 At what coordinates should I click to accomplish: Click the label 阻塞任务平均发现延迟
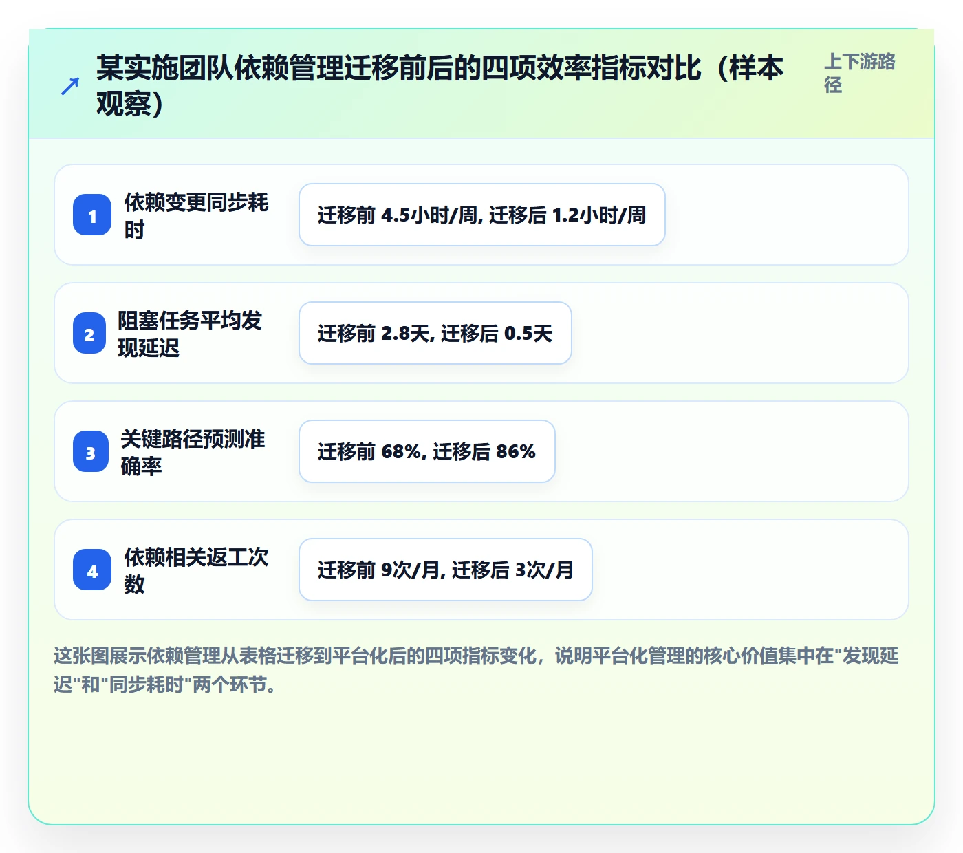tap(190, 334)
